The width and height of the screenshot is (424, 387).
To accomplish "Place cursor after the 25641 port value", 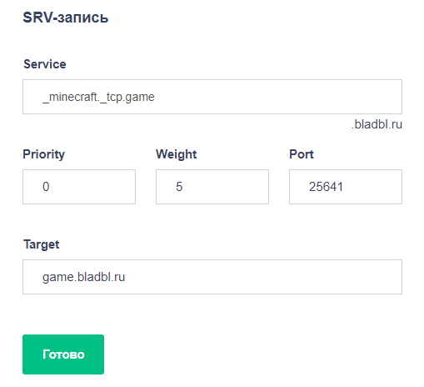I will (x=344, y=187).
